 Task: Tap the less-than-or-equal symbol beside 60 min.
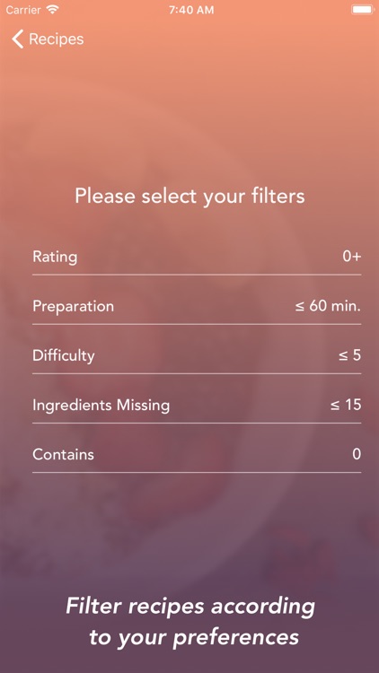300,307
